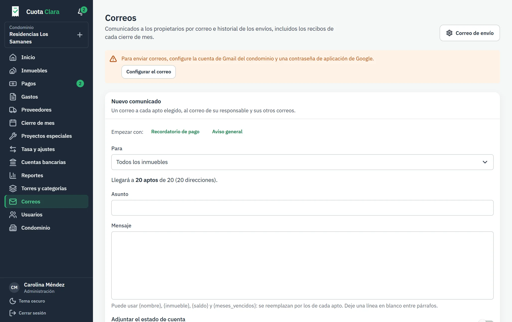512x322 pixels.
Task: Use the Recordatorio de pago template
Action: coord(175,132)
